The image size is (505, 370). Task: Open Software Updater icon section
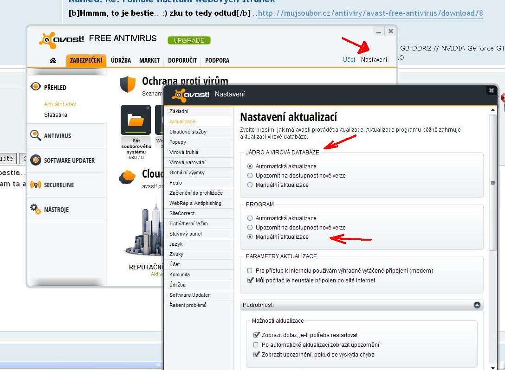pos(35,160)
